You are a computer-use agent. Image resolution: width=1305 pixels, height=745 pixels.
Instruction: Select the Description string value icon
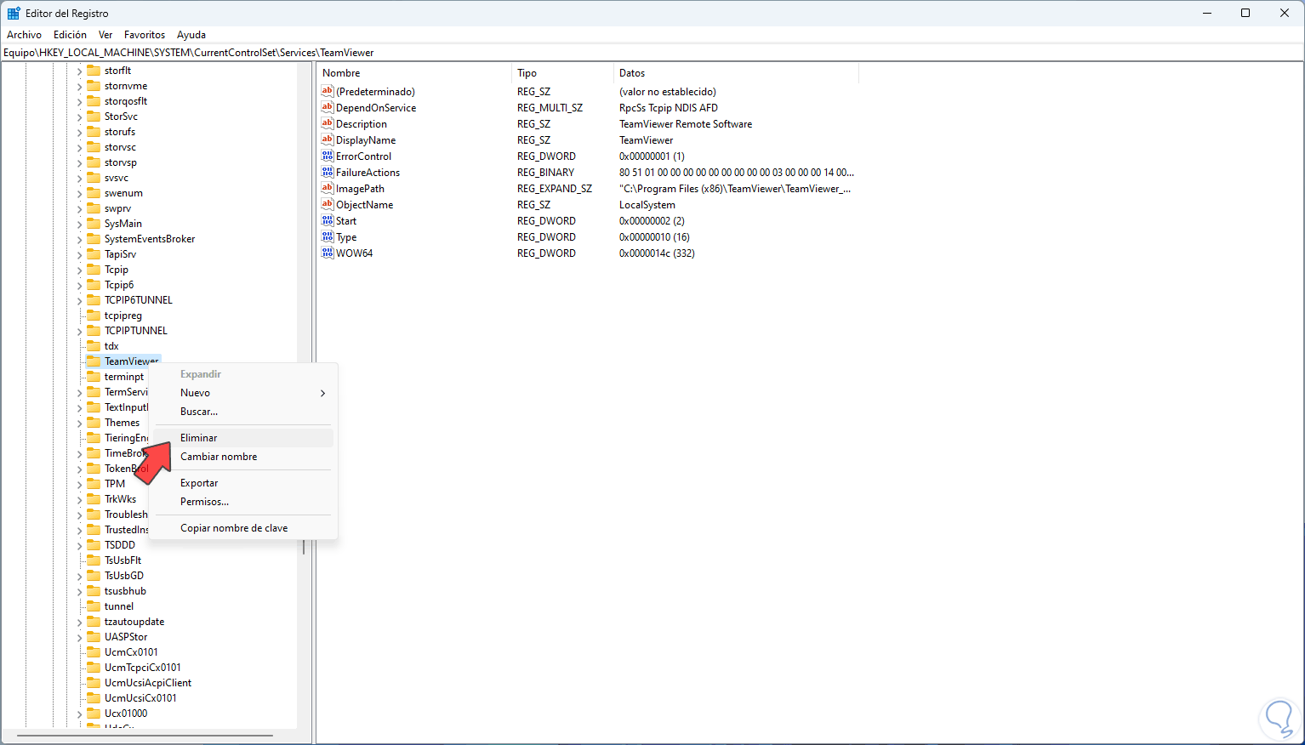pos(328,123)
